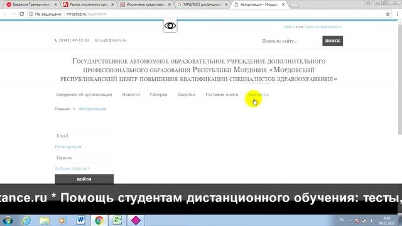Switch to Рынок ипотечного tab
The image size is (402, 226).
[x=89, y=4]
